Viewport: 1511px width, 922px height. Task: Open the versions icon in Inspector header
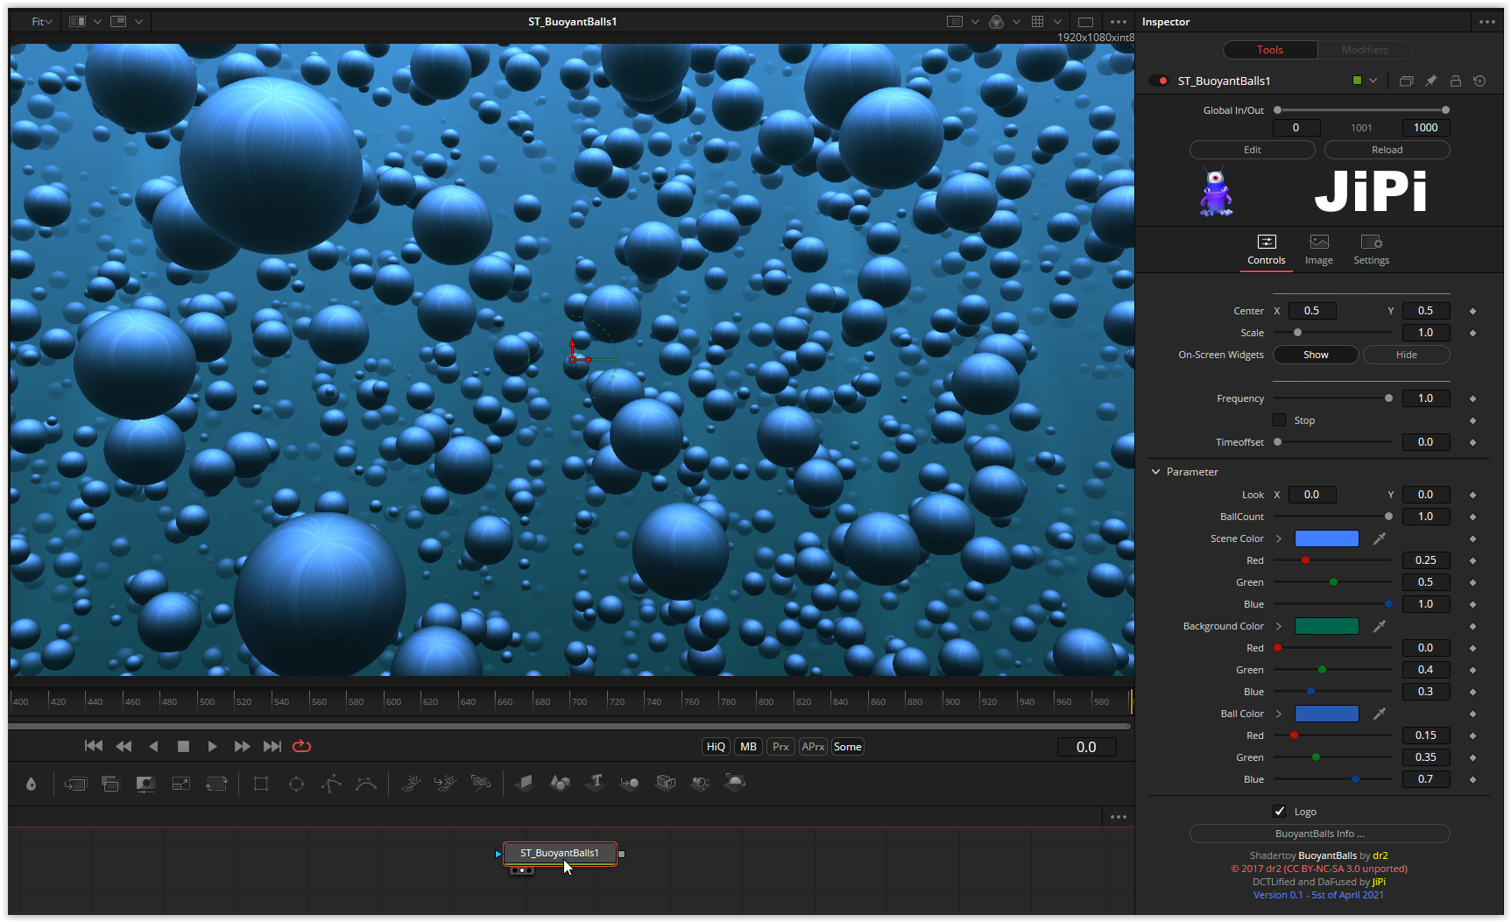point(1406,81)
